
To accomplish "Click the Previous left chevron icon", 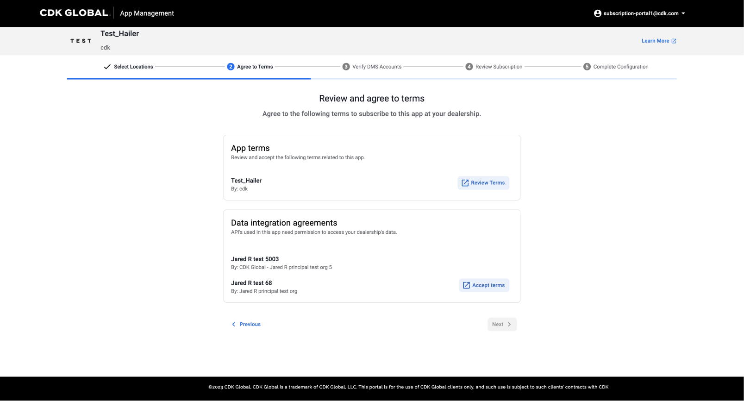I will point(233,324).
